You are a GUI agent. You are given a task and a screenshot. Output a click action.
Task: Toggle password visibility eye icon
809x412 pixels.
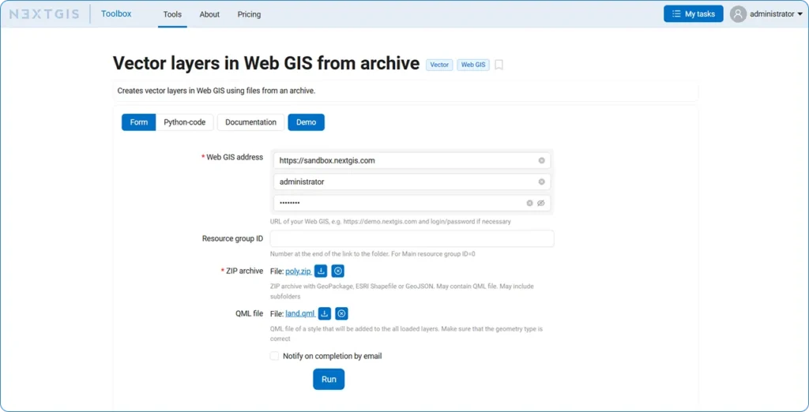pyautogui.click(x=540, y=203)
